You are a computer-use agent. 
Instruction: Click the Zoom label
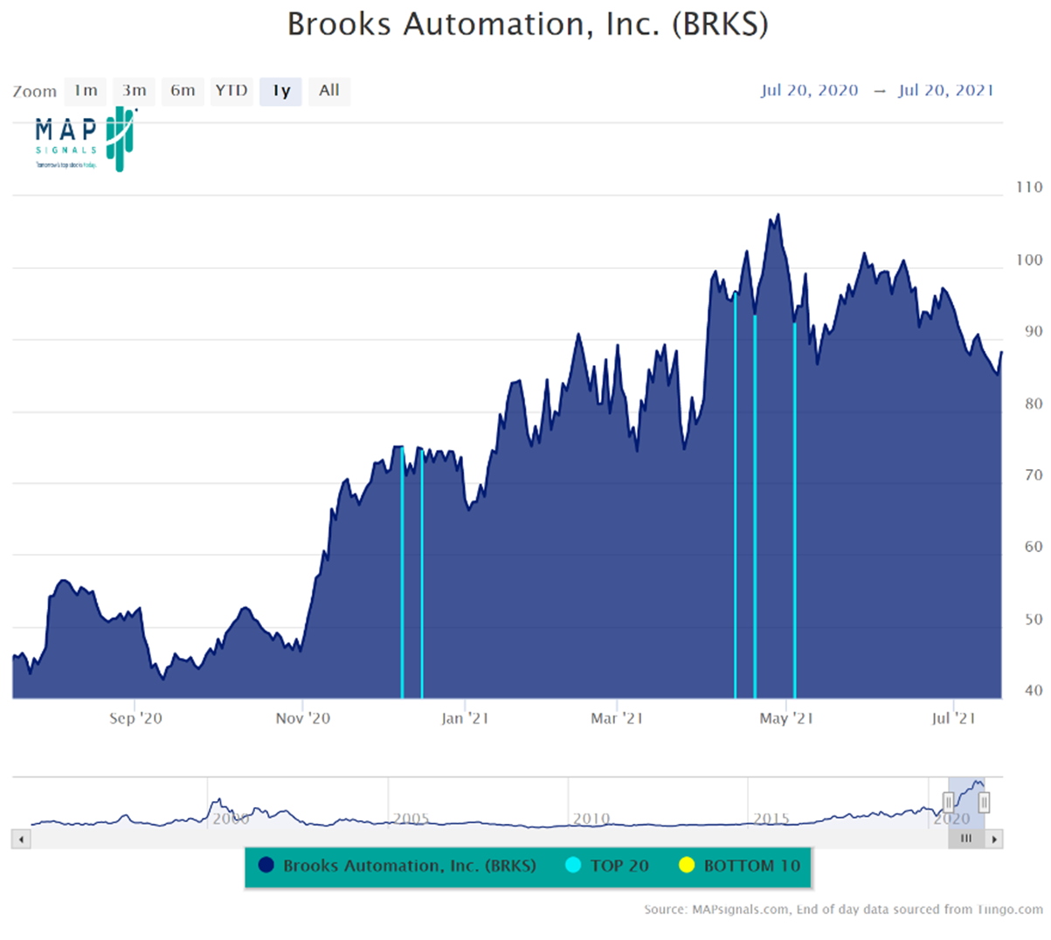pyautogui.click(x=35, y=91)
